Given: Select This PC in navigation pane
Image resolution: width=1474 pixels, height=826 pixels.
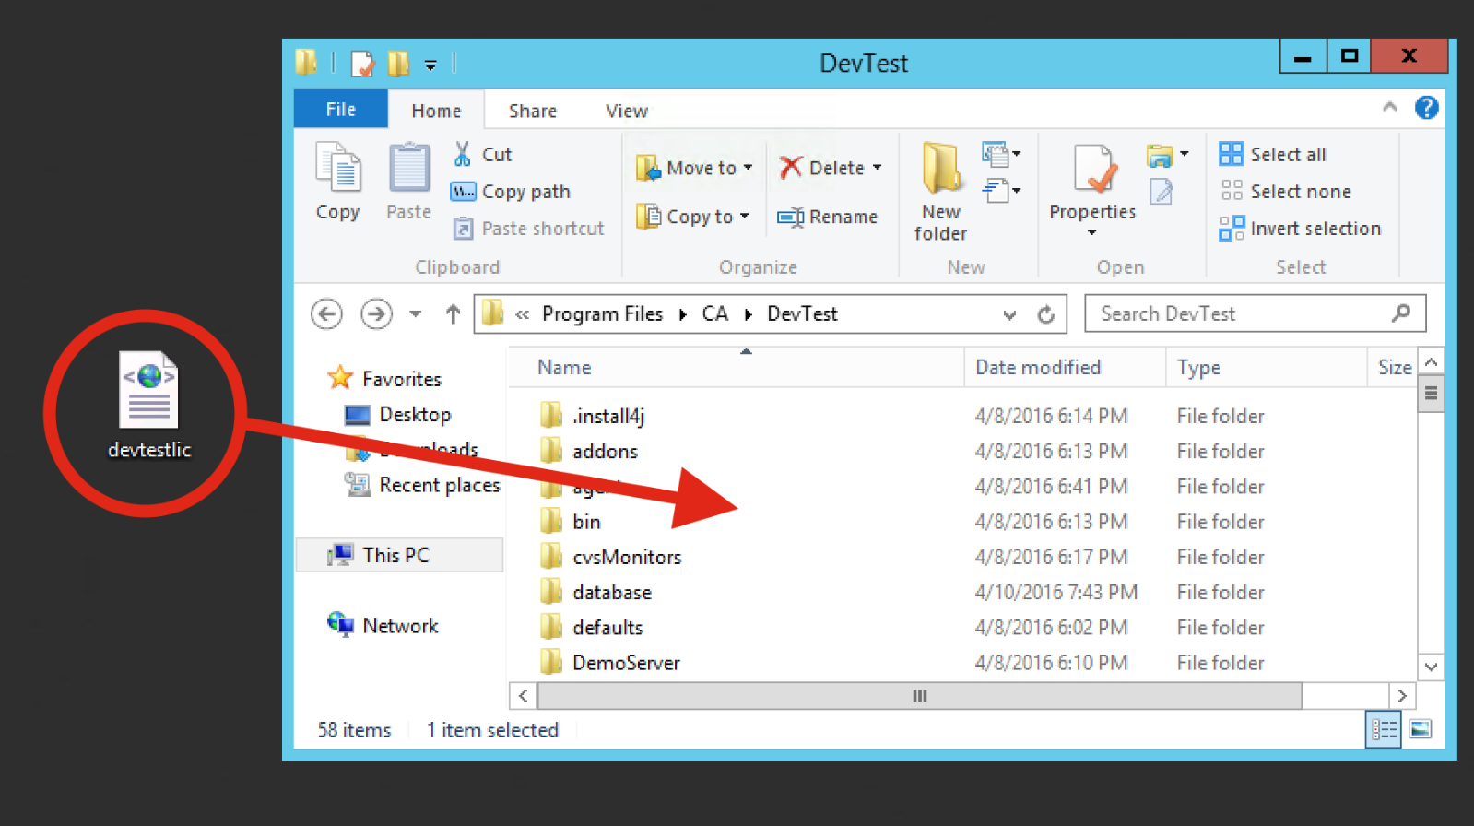Looking at the screenshot, I should tap(399, 555).
